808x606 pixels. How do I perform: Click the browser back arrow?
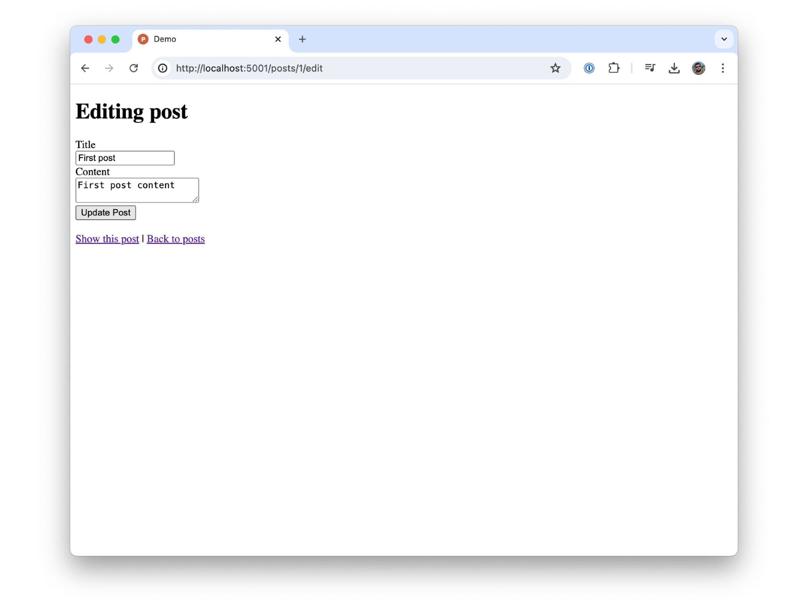point(85,68)
